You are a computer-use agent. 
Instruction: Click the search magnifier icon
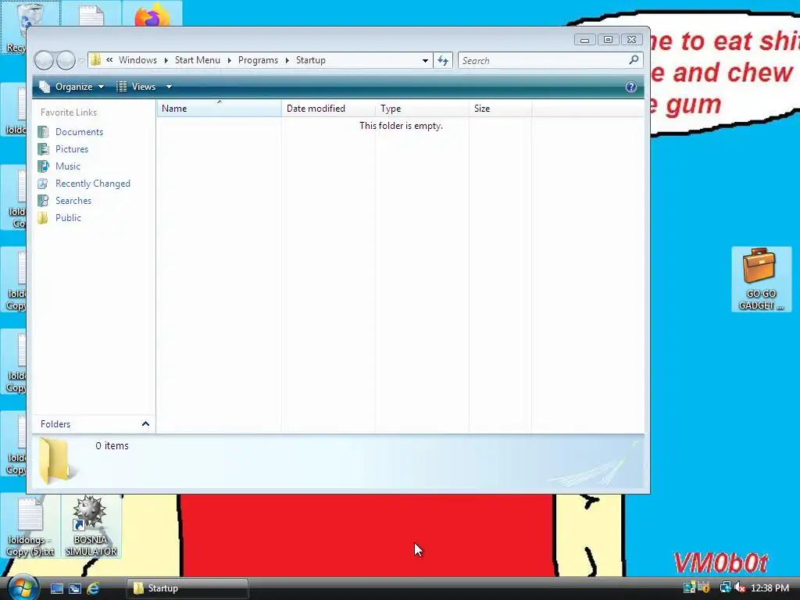tap(634, 60)
